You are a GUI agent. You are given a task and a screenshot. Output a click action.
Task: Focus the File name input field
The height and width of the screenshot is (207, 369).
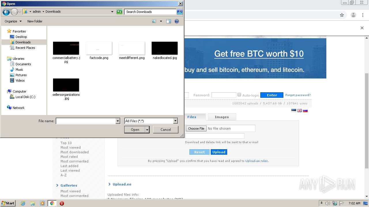click(x=86, y=121)
